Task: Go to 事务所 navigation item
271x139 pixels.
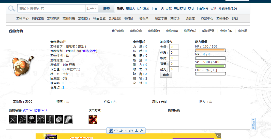Action: click(x=129, y=19)
